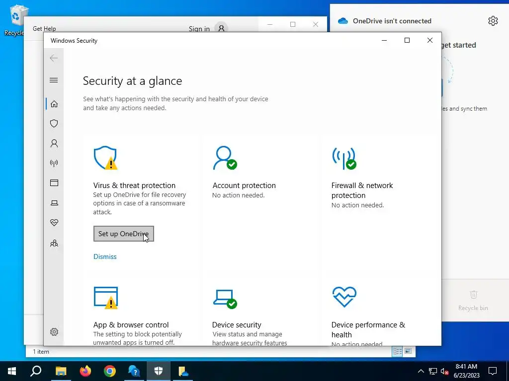Image resolution: width=509 pixels, height=381 pixels.
Task: Click the OneDrive cloud icon in panel header
Action: click(343, 21)
